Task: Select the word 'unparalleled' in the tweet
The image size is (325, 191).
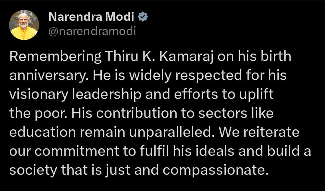Action: click(x=169, y=133)
